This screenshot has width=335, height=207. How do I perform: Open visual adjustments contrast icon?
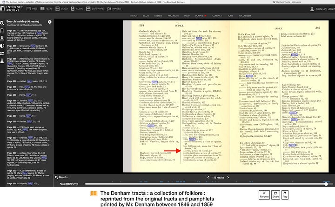coord(2,46)
